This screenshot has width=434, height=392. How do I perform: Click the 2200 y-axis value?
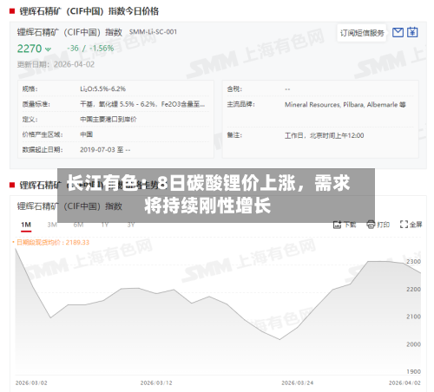(x=413, y=289)
